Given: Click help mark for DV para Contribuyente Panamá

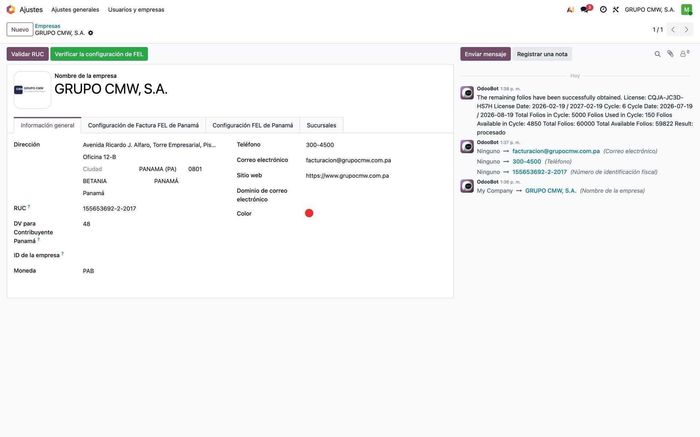Looking at the screenshot, I should pos(38,239).
